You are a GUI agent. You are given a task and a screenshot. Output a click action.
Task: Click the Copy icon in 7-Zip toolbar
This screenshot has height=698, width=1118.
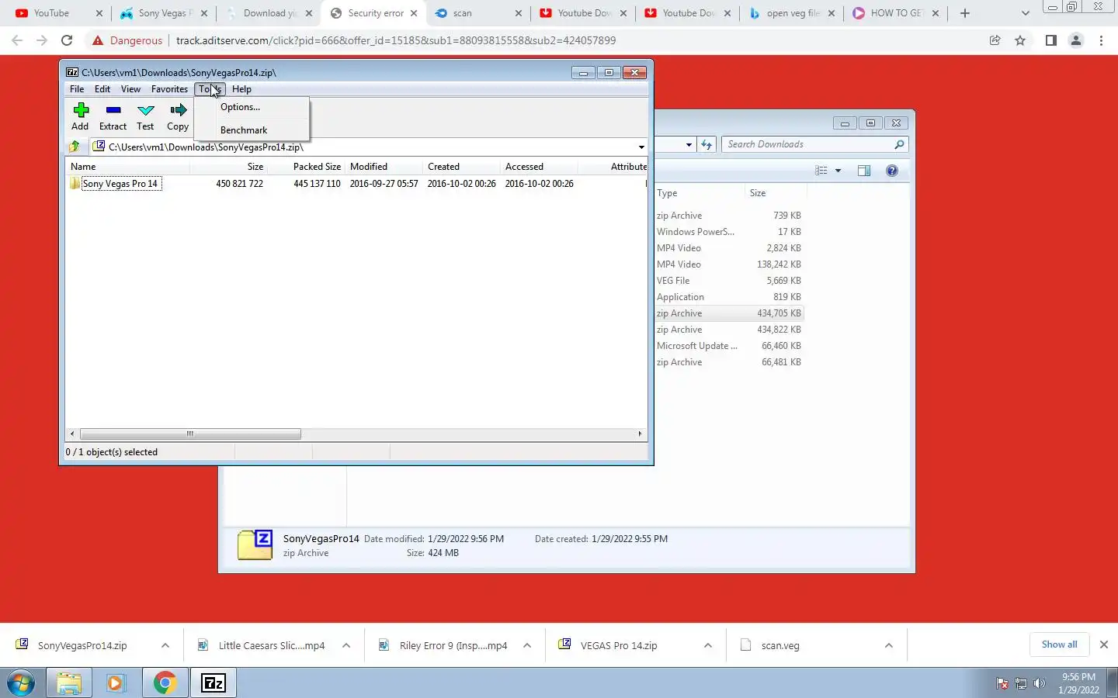coord(178,116)
